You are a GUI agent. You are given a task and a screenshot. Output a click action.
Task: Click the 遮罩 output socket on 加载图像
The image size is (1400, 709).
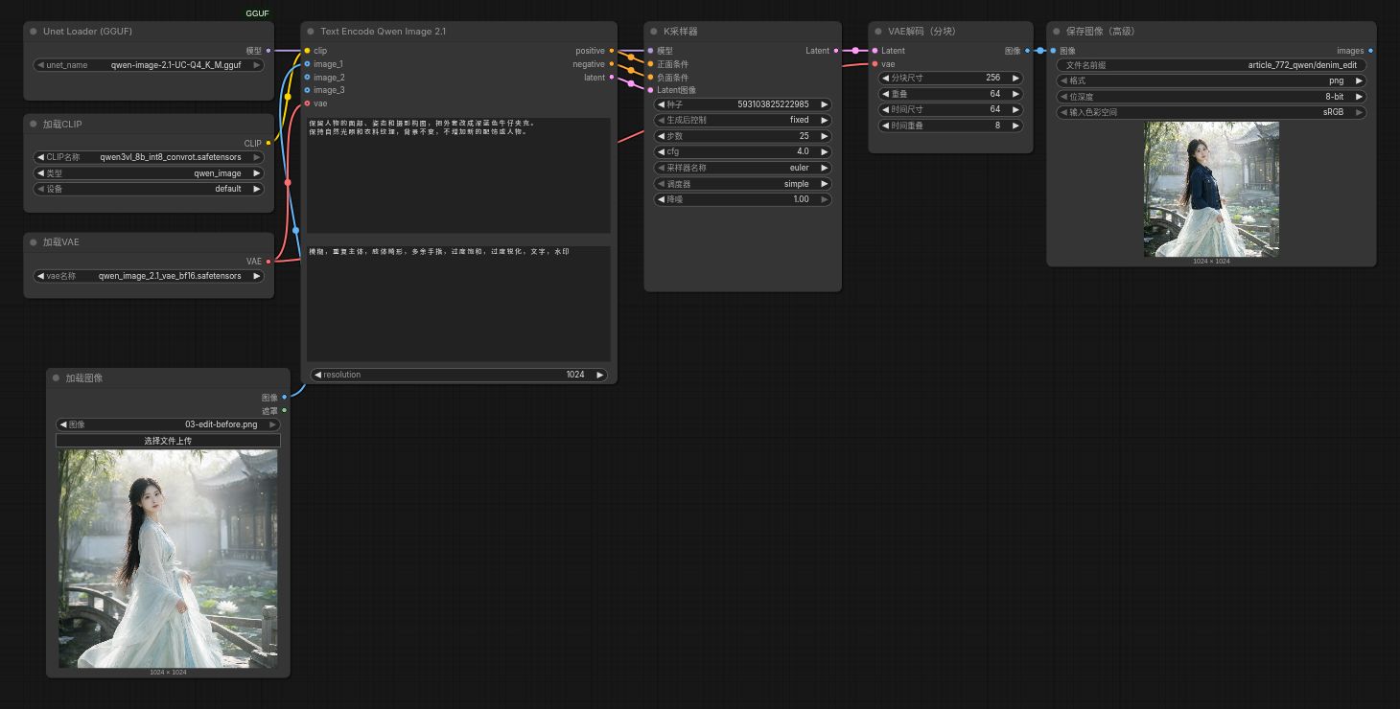(x=284, y=410)
